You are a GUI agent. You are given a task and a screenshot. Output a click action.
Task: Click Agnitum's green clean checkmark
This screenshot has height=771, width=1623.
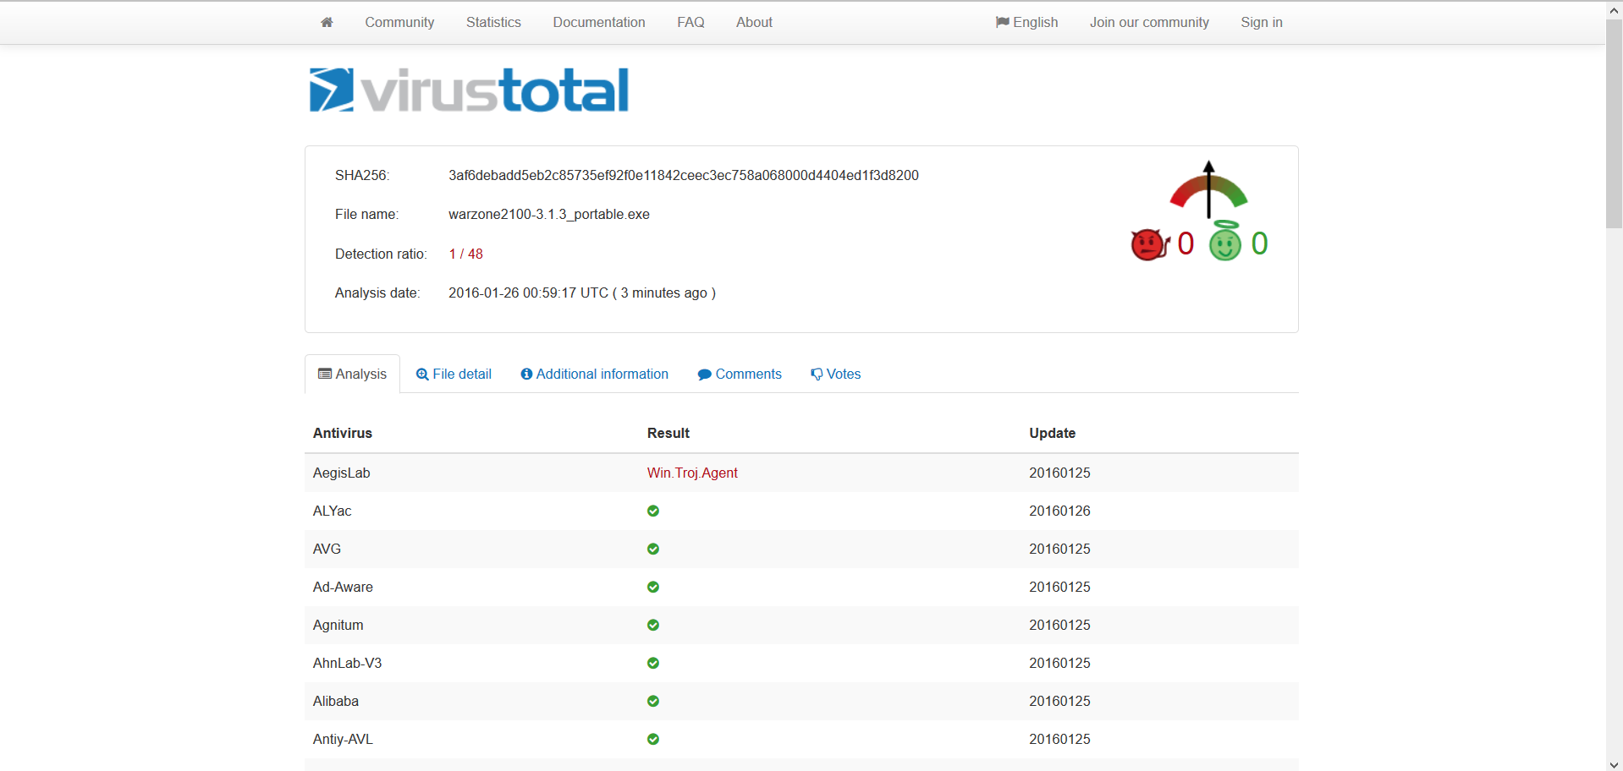pos(653,625)
